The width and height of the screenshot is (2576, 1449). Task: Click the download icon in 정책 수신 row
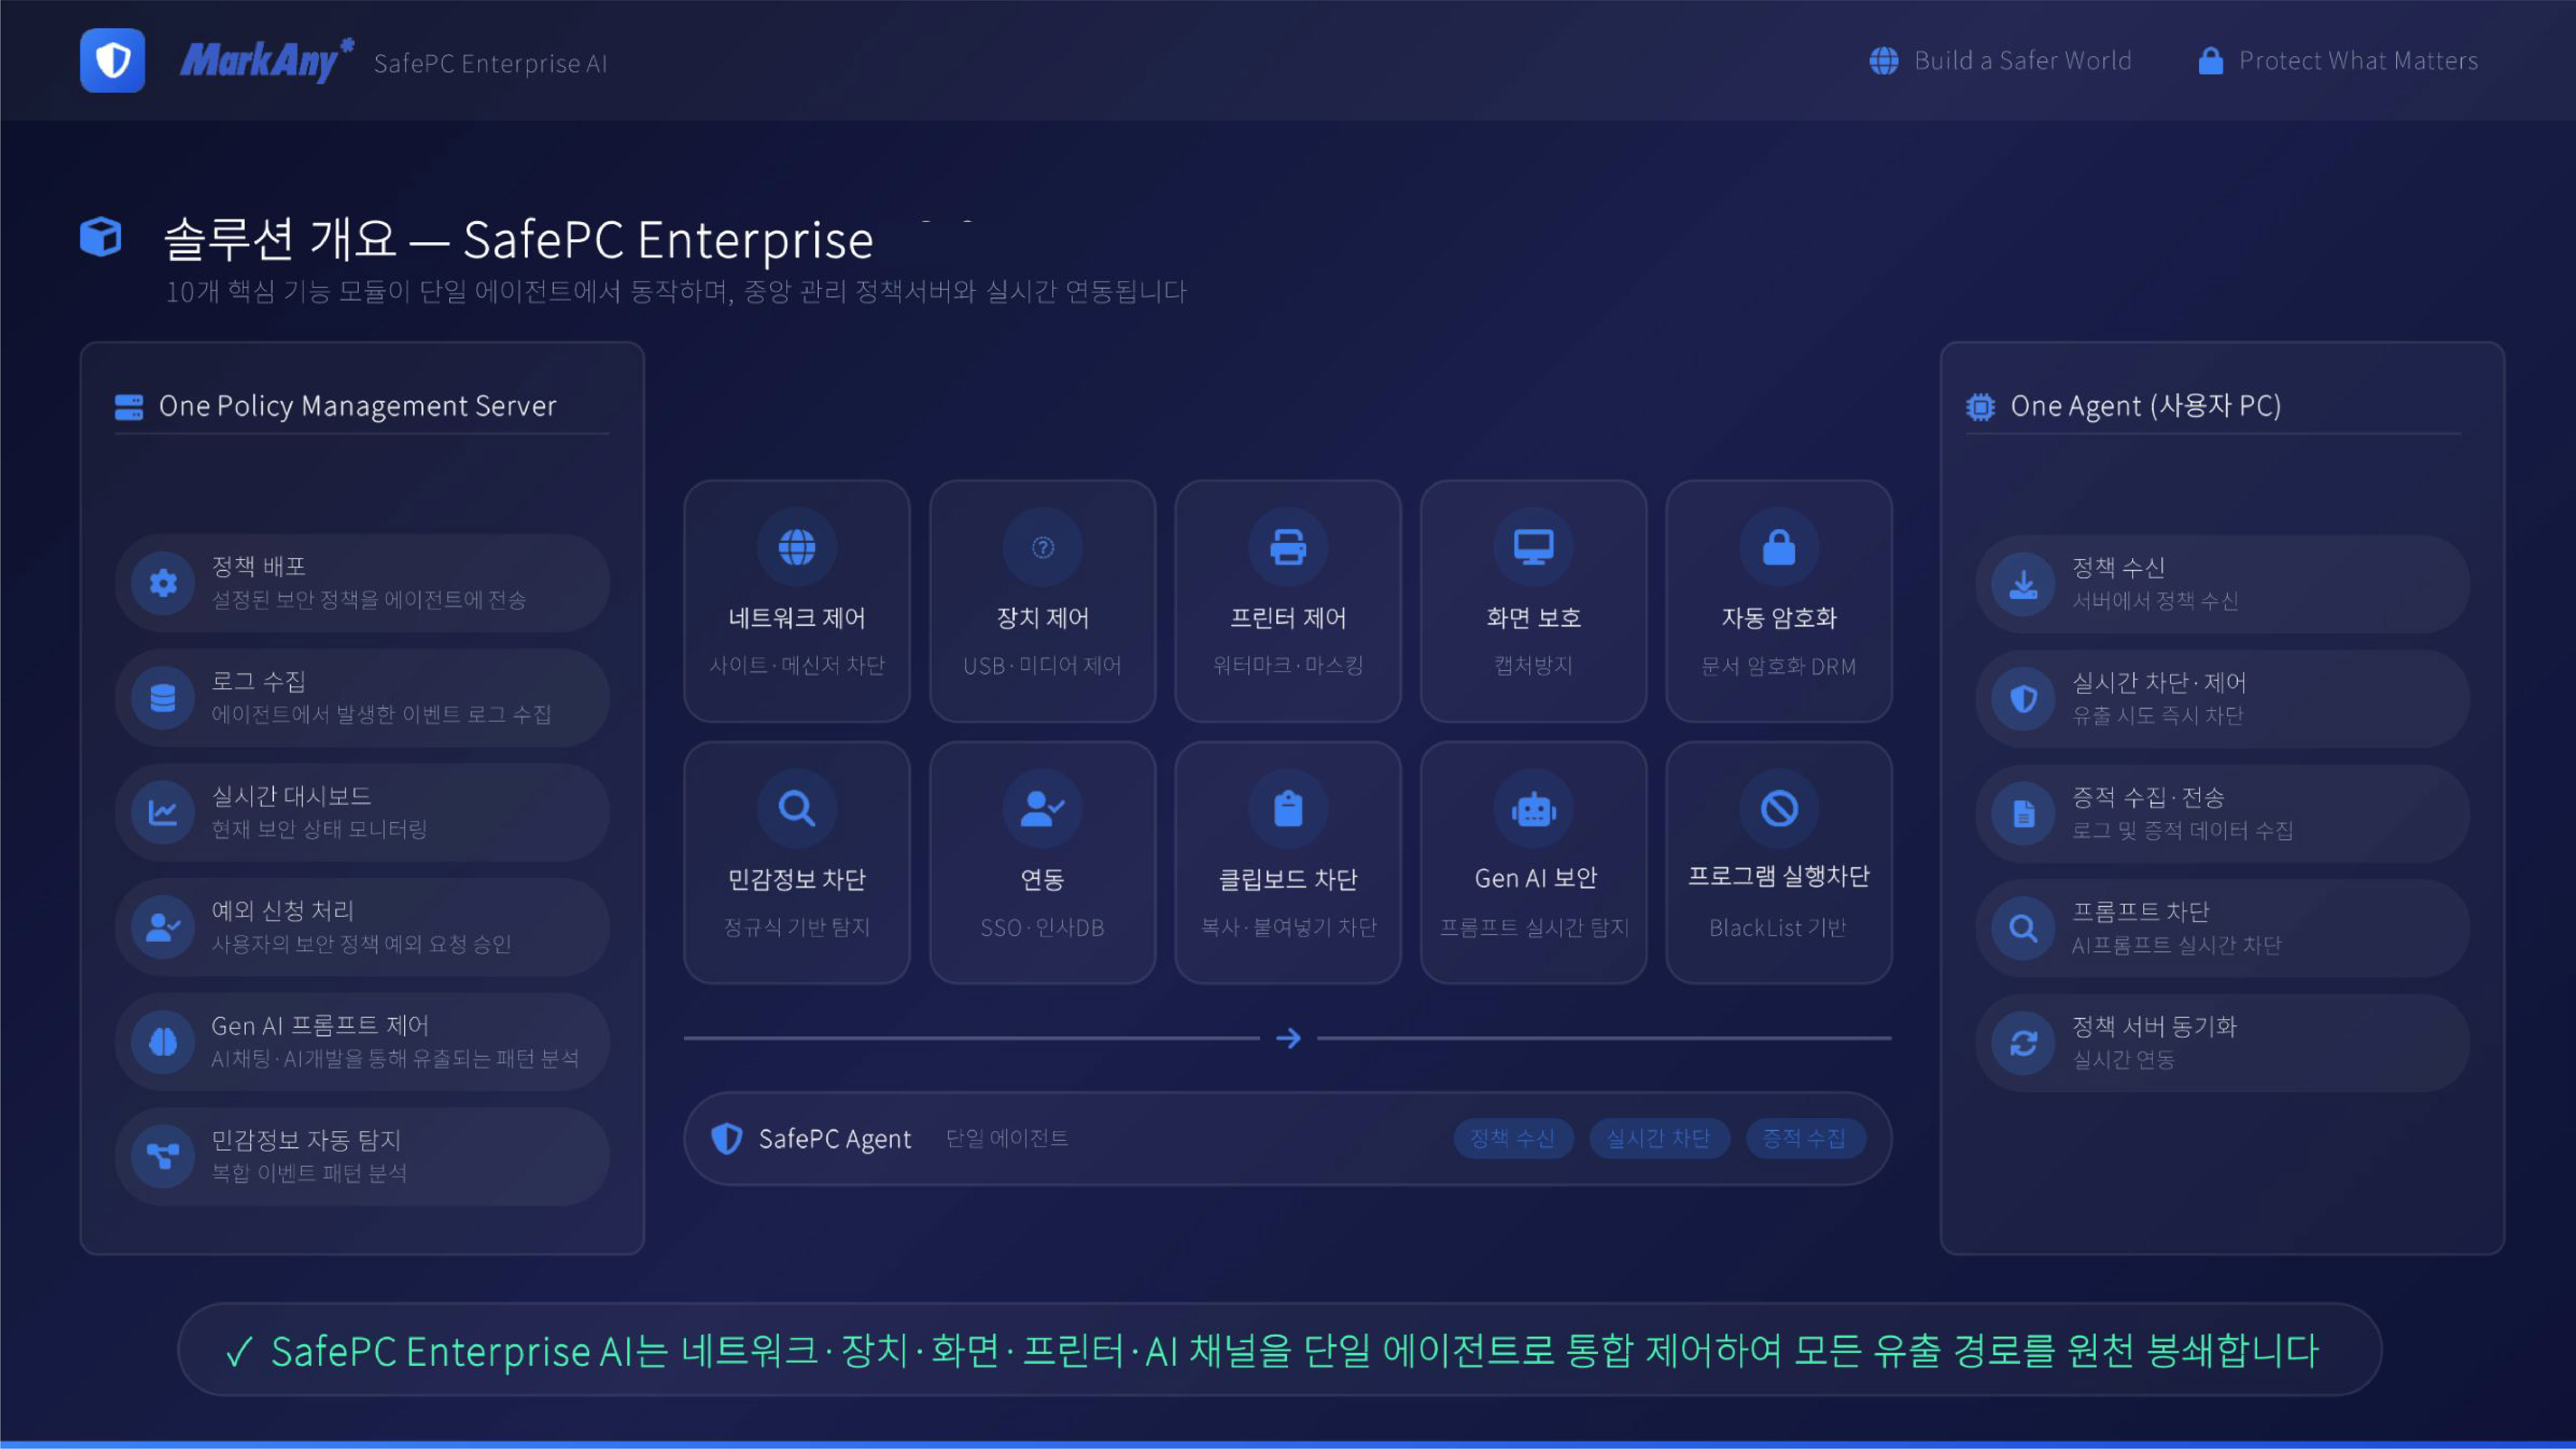2024,584
